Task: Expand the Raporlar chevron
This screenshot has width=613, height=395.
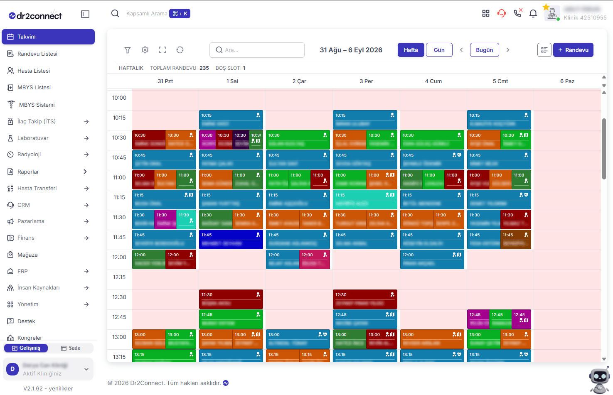Action: point(85,172)
